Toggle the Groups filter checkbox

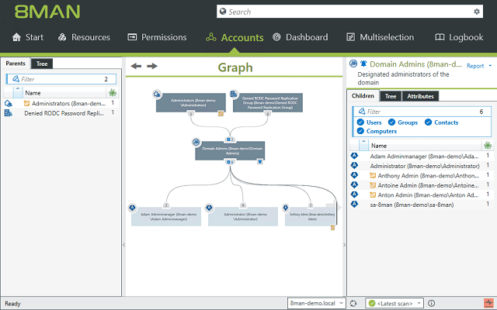coord(391,122)
